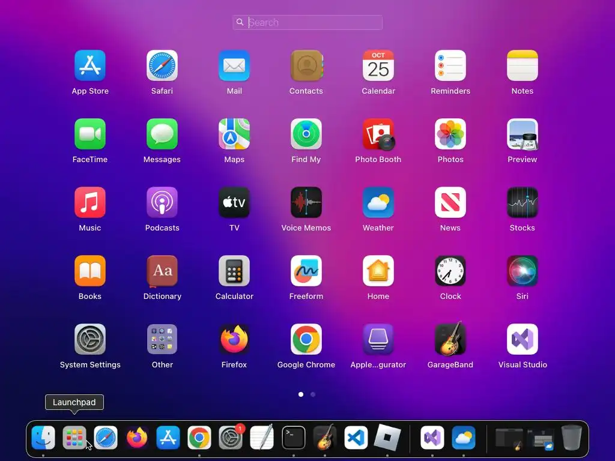This screenshot has height=461, width=615.
Task: Open System Settings with badge in Dock
Action: tap(231, 438)
